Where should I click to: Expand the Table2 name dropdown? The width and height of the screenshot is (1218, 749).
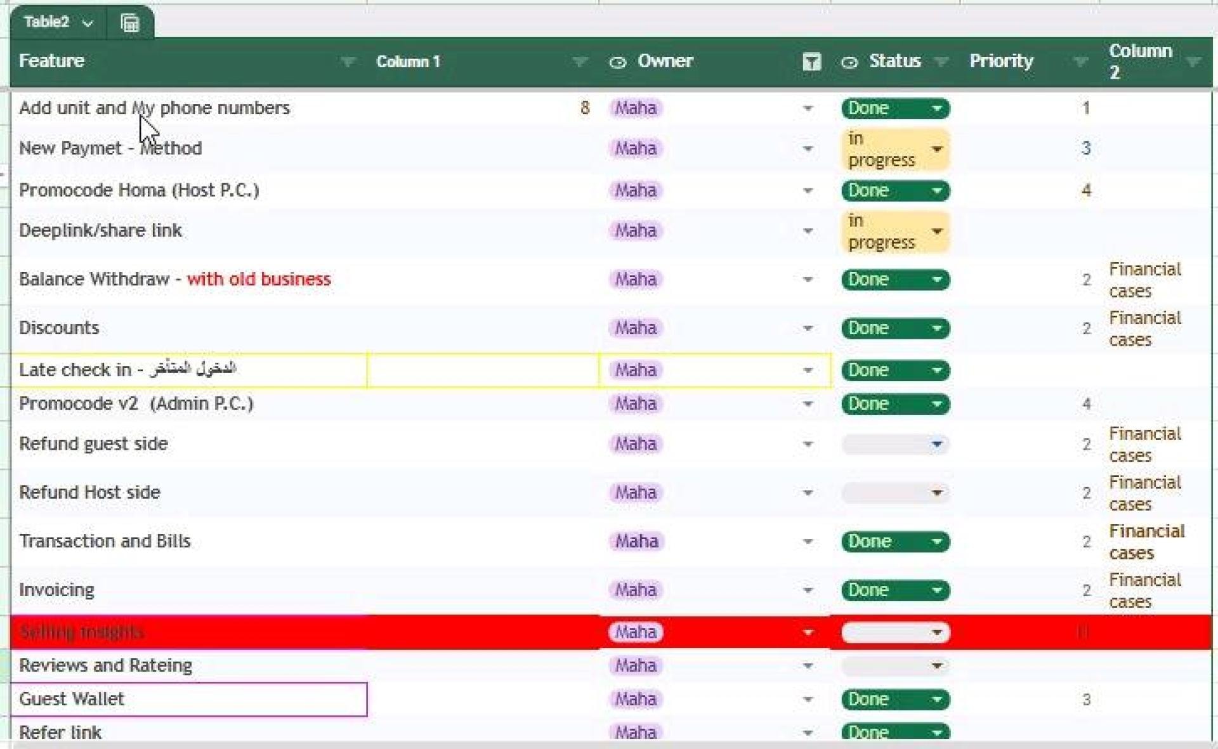coord(88,23)
